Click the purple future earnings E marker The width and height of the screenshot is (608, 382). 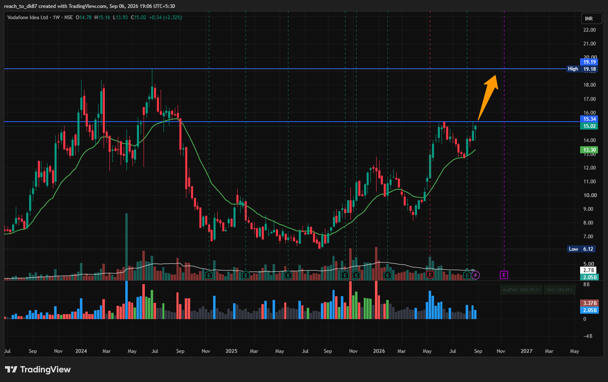click(x=504, y=274)
